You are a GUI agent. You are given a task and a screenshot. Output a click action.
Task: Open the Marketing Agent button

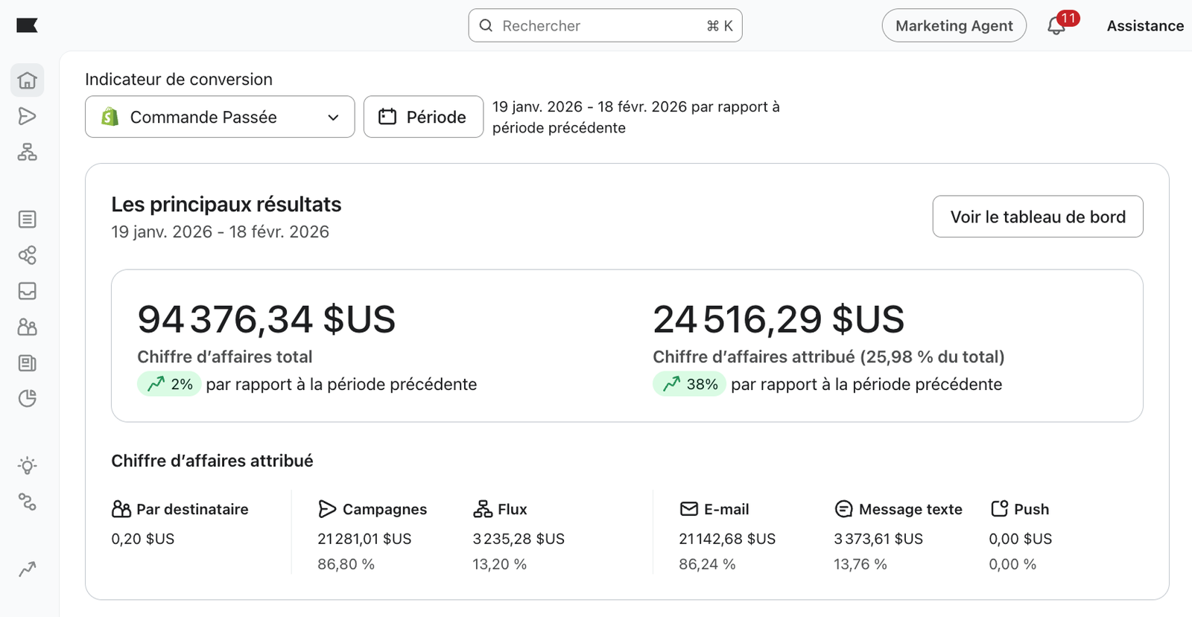tap(954, 26)
